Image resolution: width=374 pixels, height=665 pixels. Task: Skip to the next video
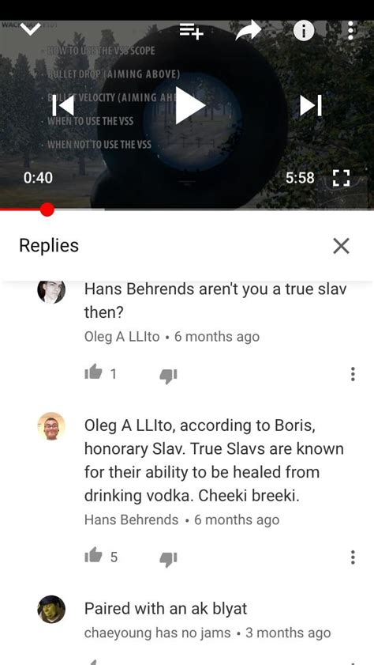click(311, 105)
